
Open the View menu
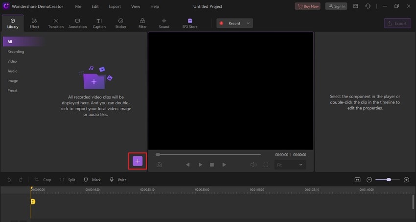point(136,6)
